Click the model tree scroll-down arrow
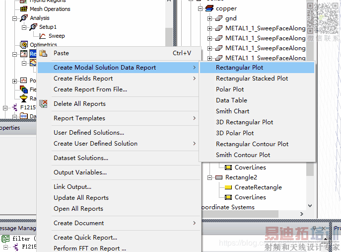 [x=310, y=206]
